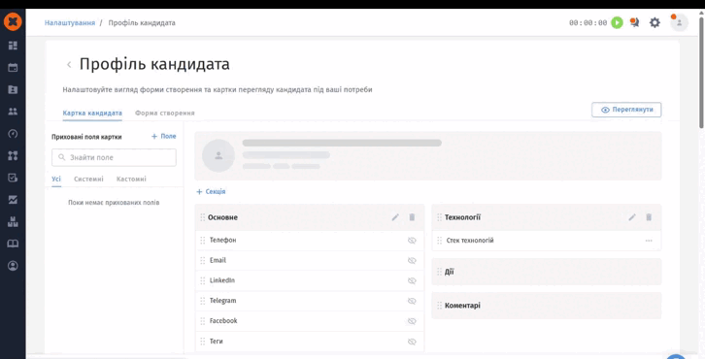Open the checklist task icon in sidebar
705x359 pixels.
(13, 178)
